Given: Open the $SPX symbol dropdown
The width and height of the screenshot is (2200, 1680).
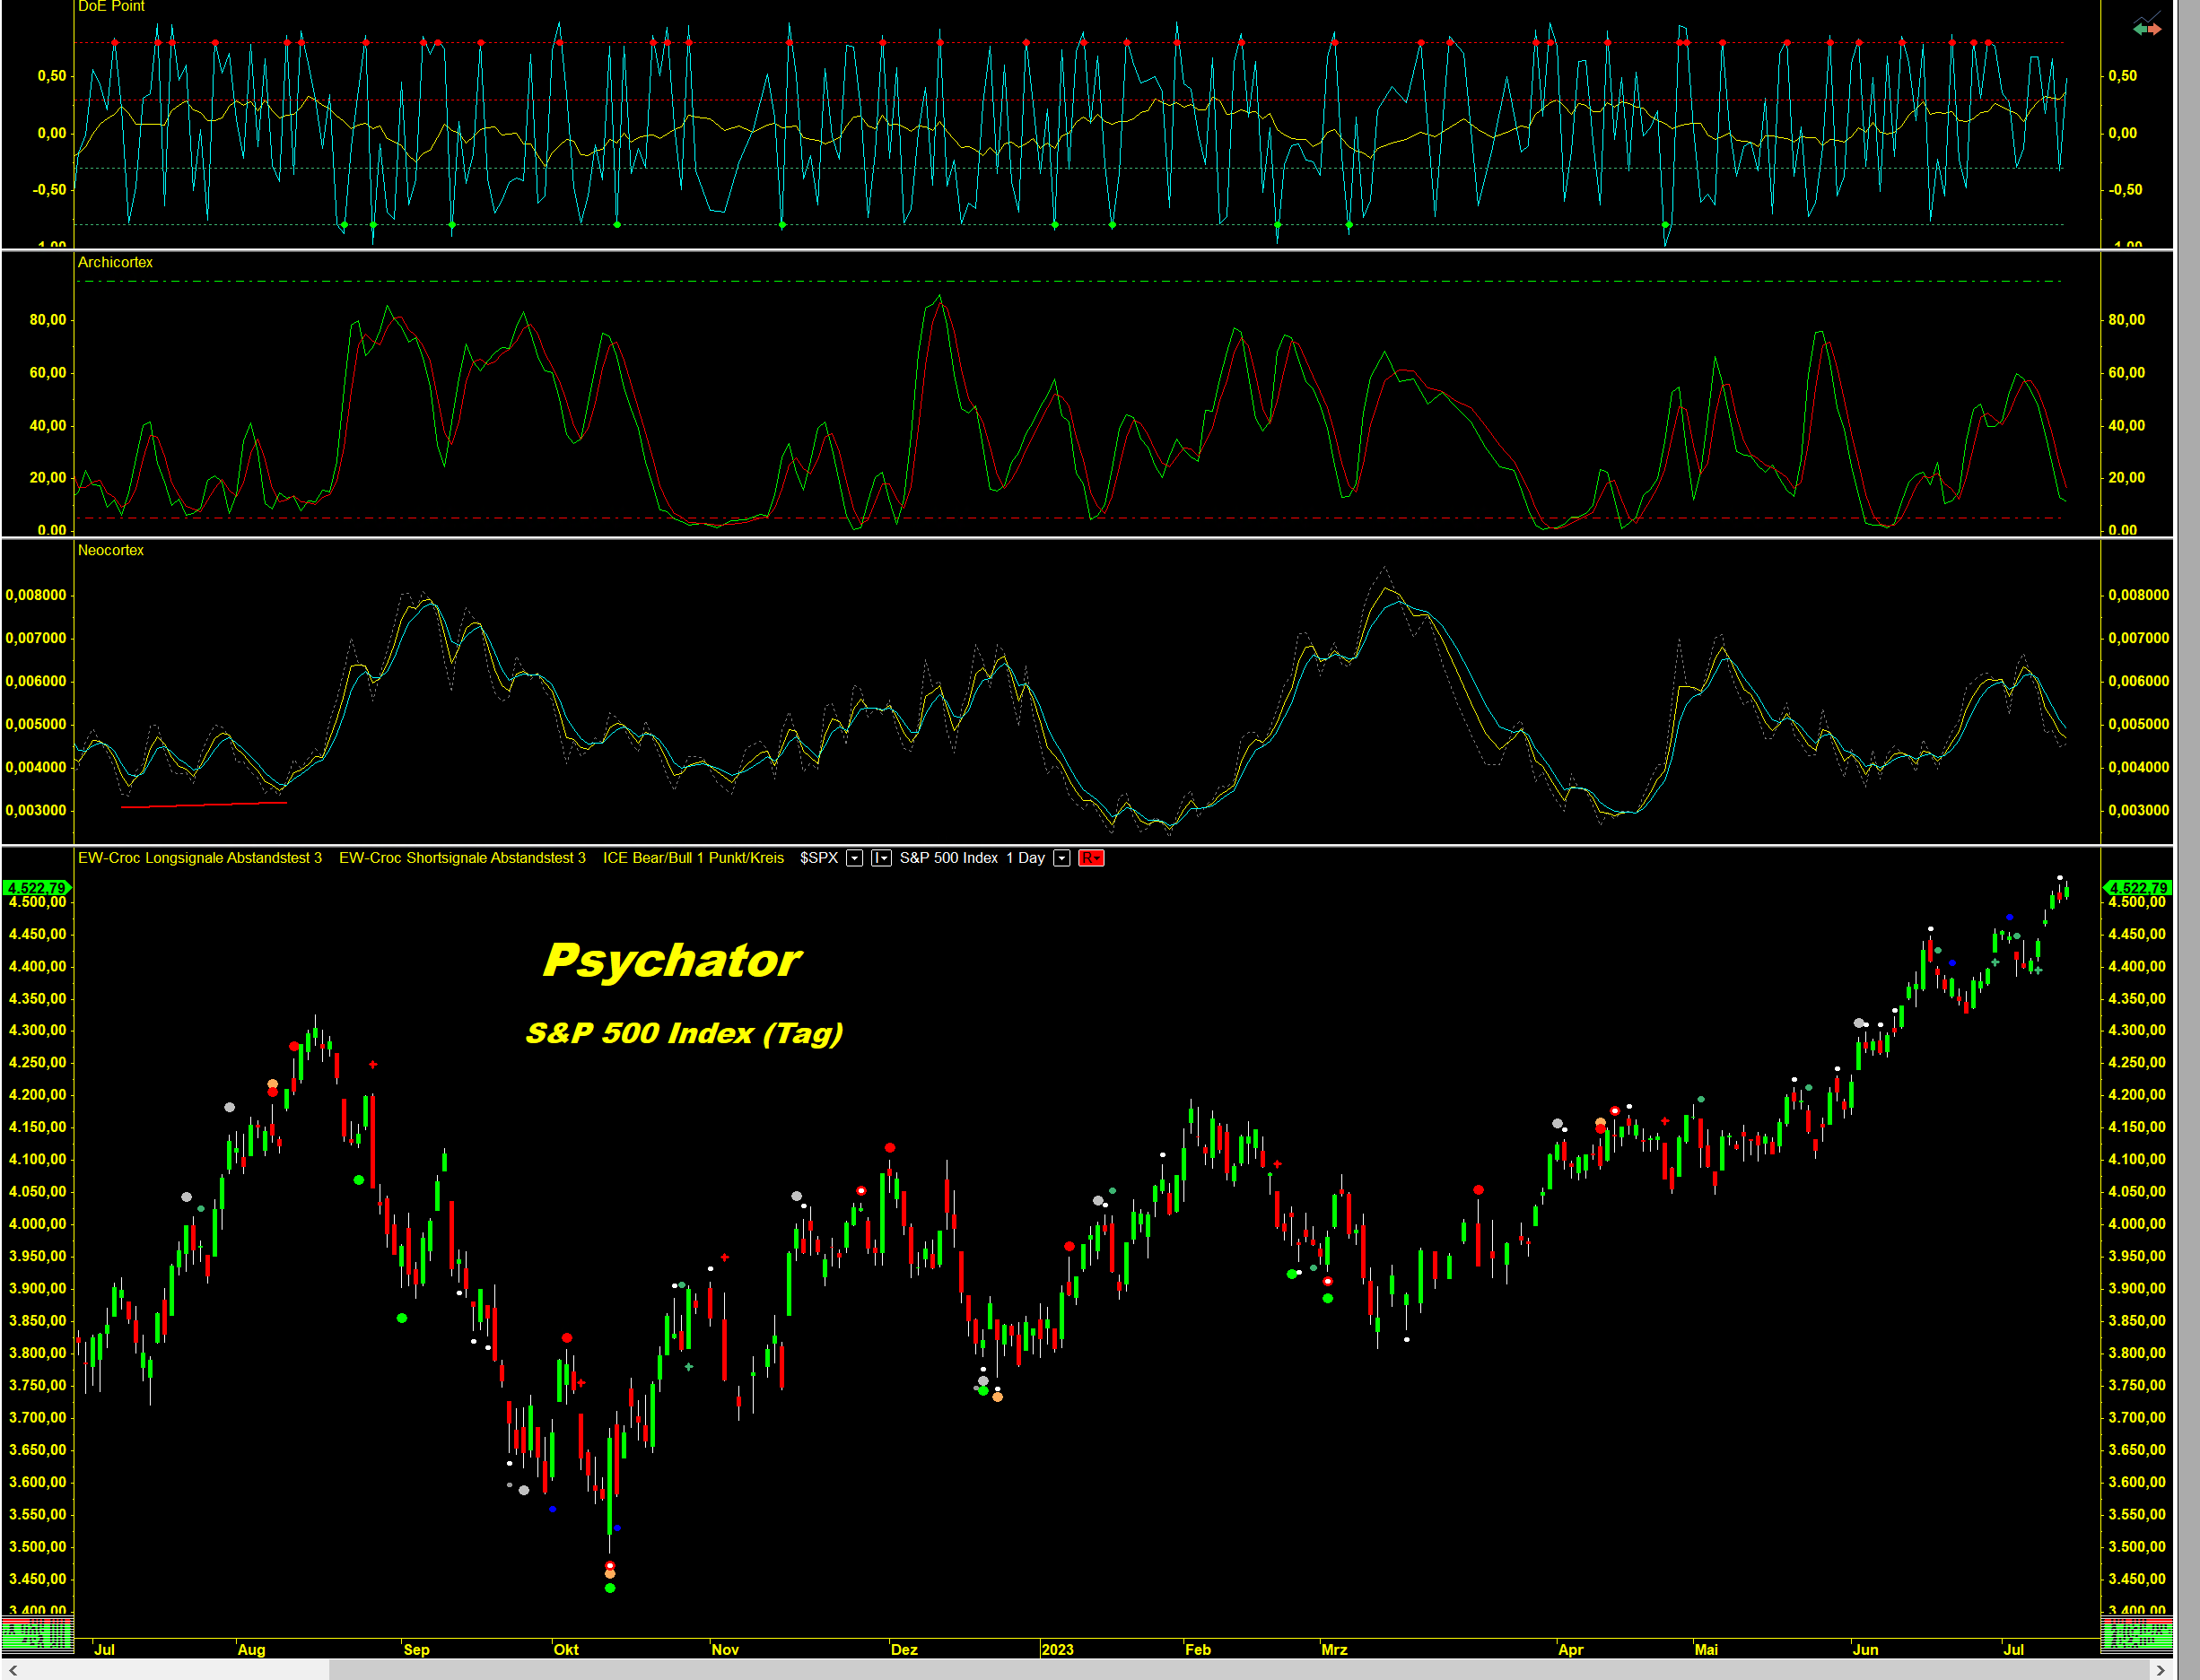Looking at the screenshot, I should coord(854,858).
